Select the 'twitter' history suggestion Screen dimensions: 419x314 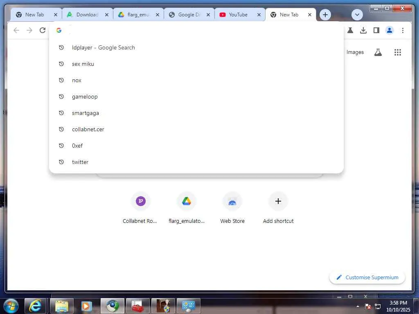click(x=196, y=162)
